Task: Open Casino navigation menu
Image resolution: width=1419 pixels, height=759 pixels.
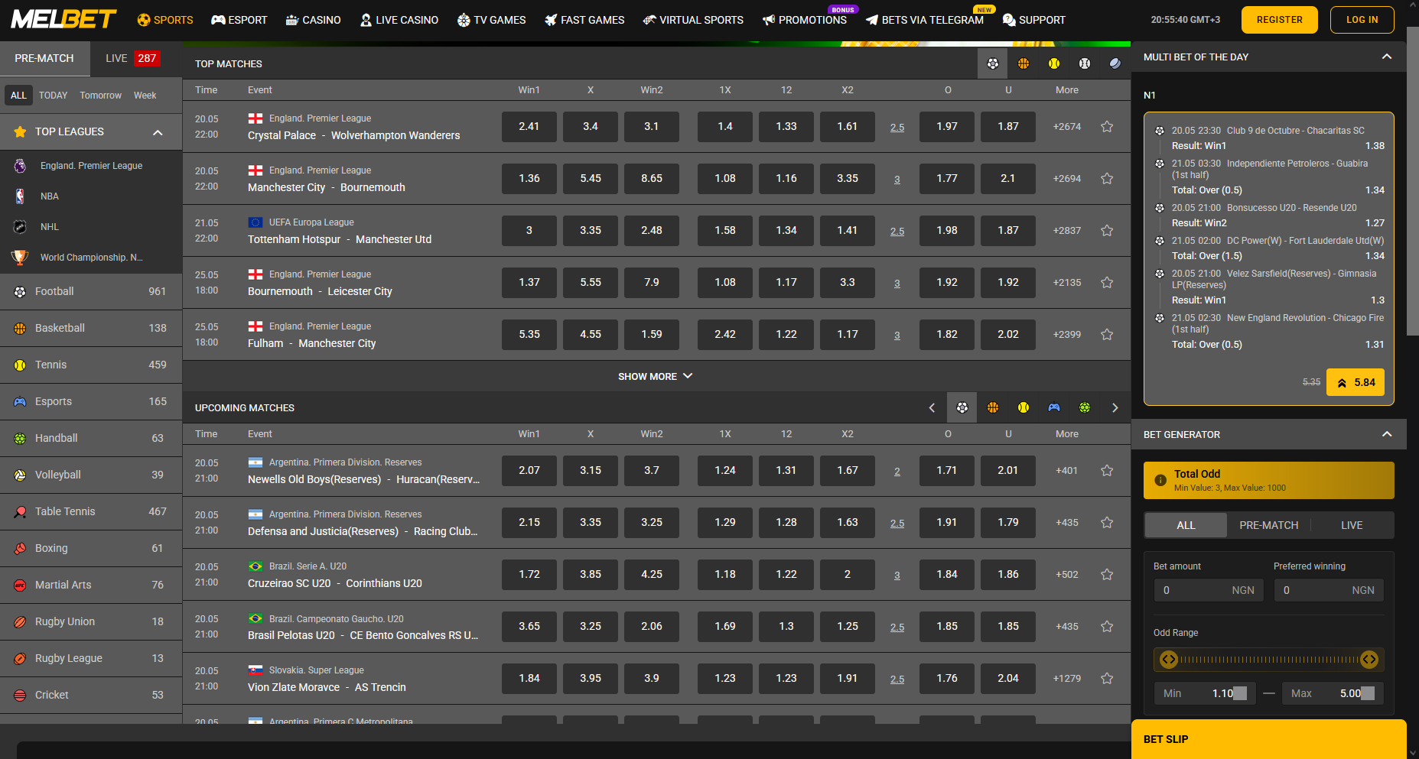Action: point(313,20)
